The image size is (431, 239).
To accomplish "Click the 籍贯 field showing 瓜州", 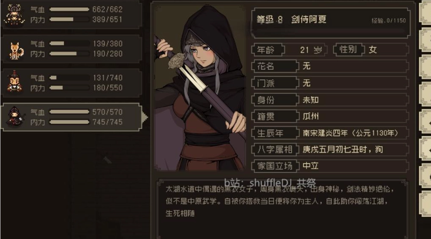I will pyautogui.click(x=330, y=116).
